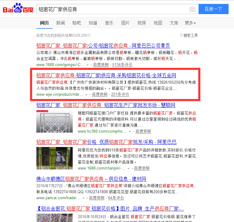
Task: Open 搜索工具 search tools
Action: coord(190,35)
